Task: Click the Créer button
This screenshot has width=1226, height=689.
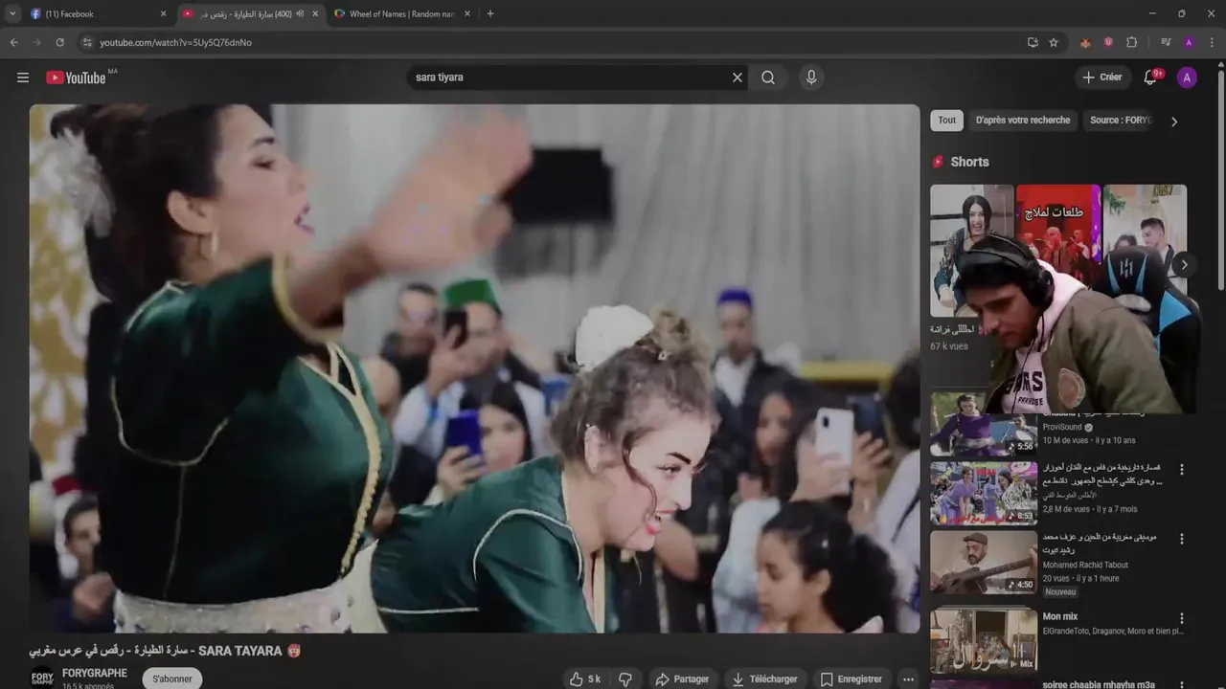Action: pos(1102,78)
